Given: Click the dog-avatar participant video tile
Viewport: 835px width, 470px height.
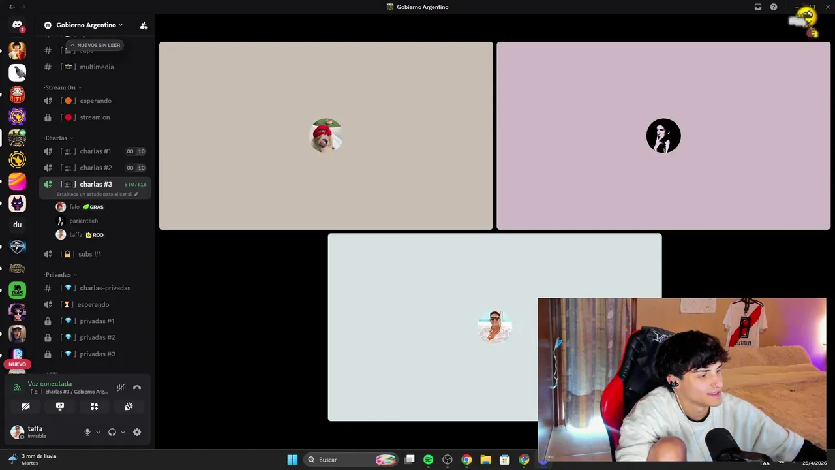Looking at the screenshot, I should click(326, 136).
